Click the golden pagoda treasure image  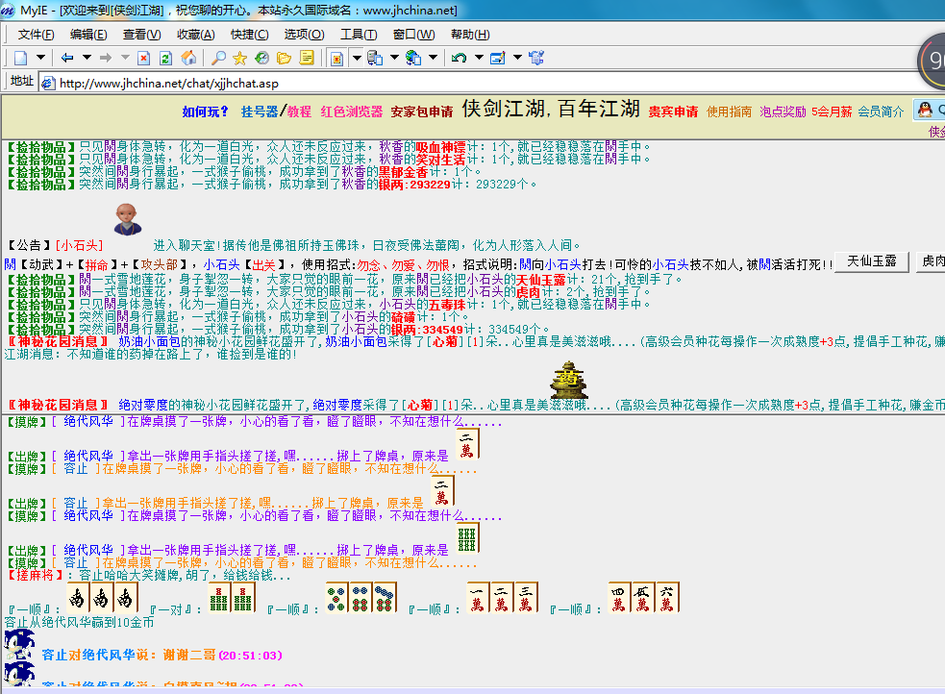(x=568, y=380)
